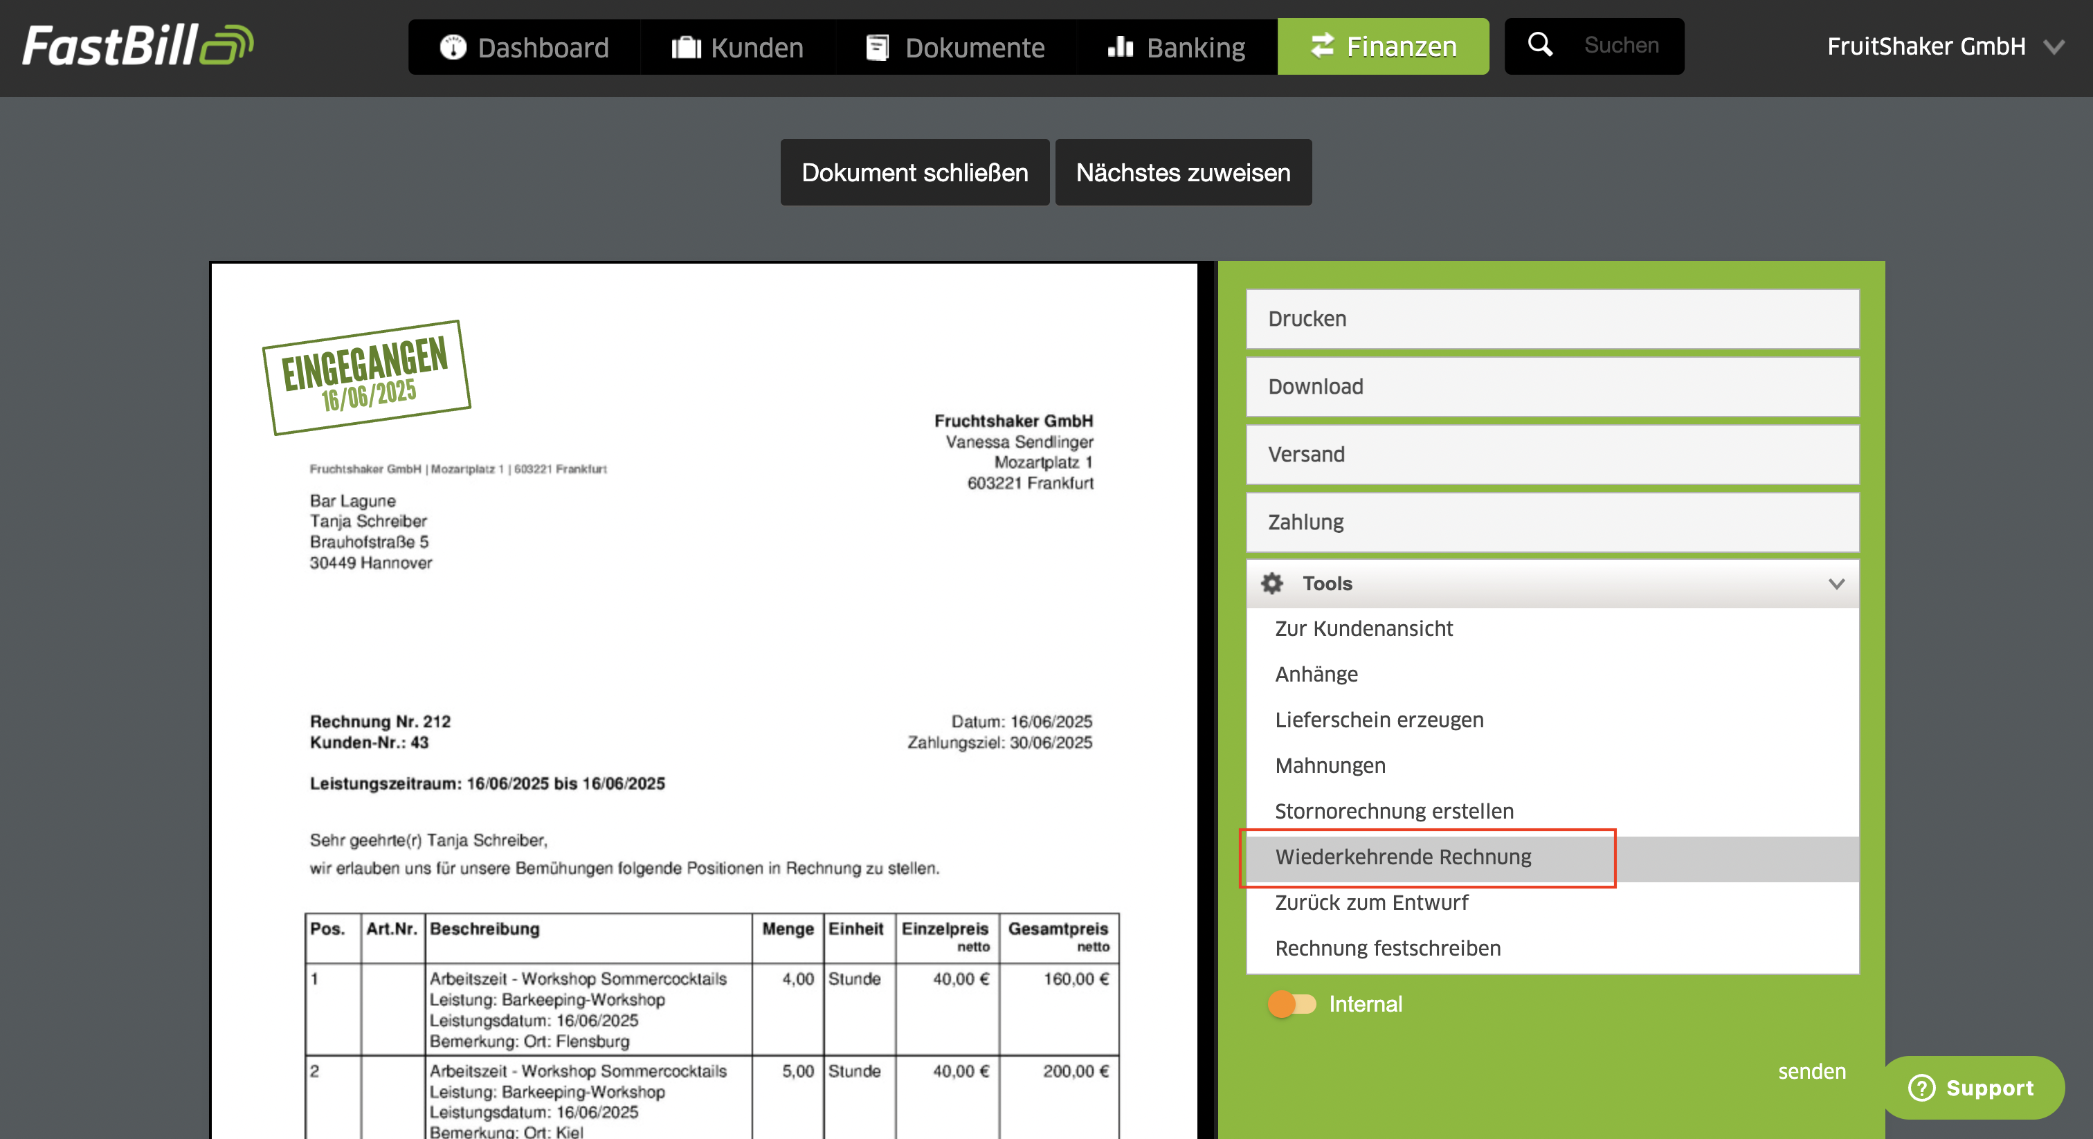Click the Dokumente page icon
The height and width of the screenshot is (1139, 2093).
877,47
